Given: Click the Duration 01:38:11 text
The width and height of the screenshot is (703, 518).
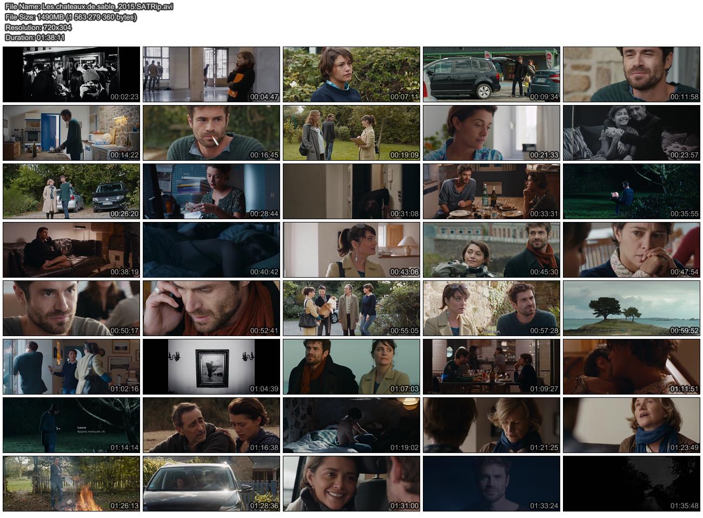Looking at the screenshot, I should (35, 37).
